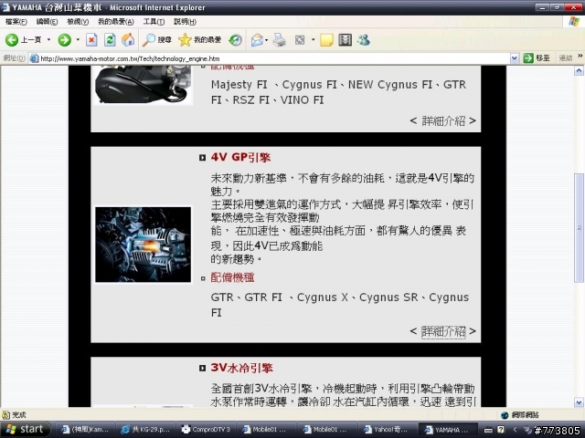The image size is (585, 438).
Task: Click the vertical scrollbar down arrow
Action: pos(579,402)
